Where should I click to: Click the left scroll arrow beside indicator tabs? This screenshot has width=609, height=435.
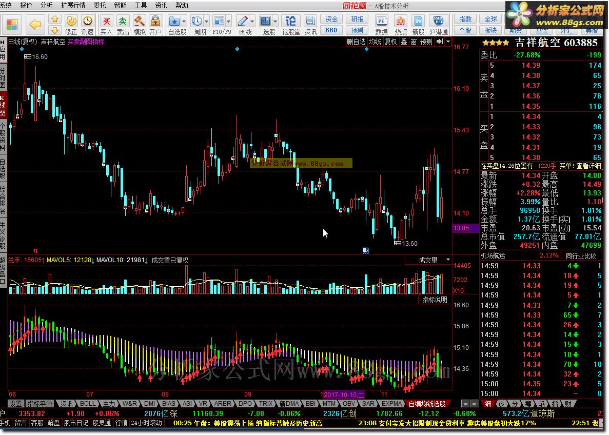[465, 404]
